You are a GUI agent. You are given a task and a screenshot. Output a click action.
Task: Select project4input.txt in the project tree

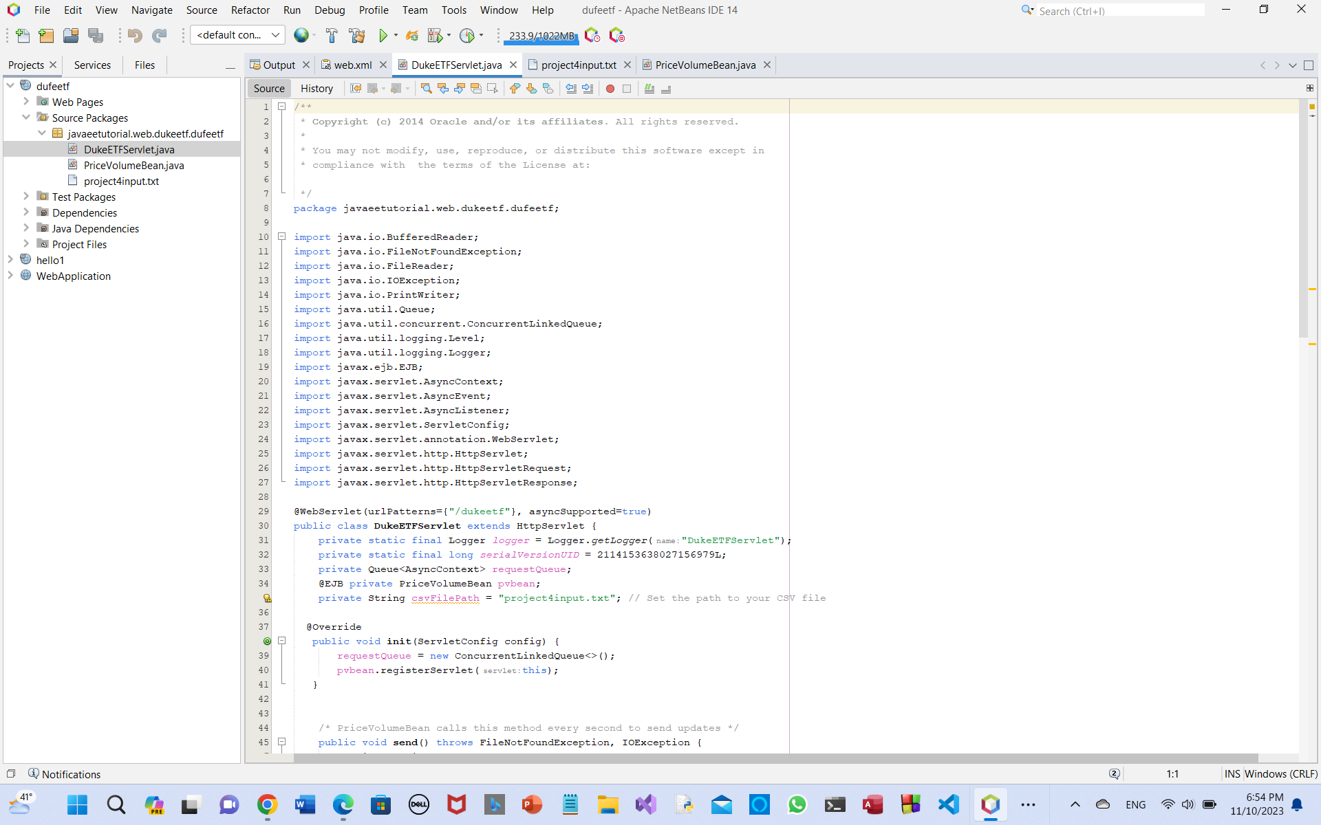[x=122, y=181]
